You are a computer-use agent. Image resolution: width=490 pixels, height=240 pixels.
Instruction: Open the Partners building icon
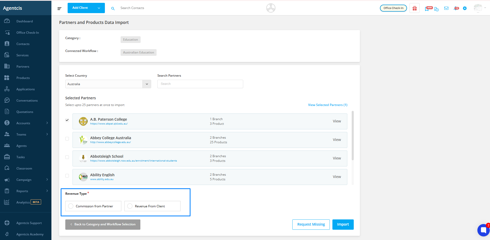(x=7, y=66)
